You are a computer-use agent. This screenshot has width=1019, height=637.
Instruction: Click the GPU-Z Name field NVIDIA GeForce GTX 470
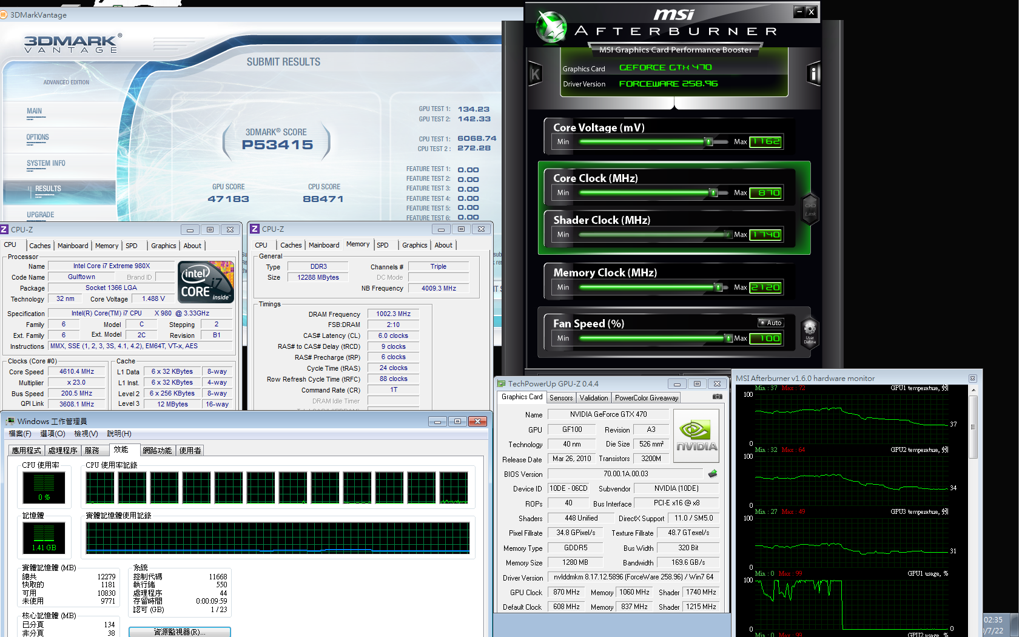[608, 414]
